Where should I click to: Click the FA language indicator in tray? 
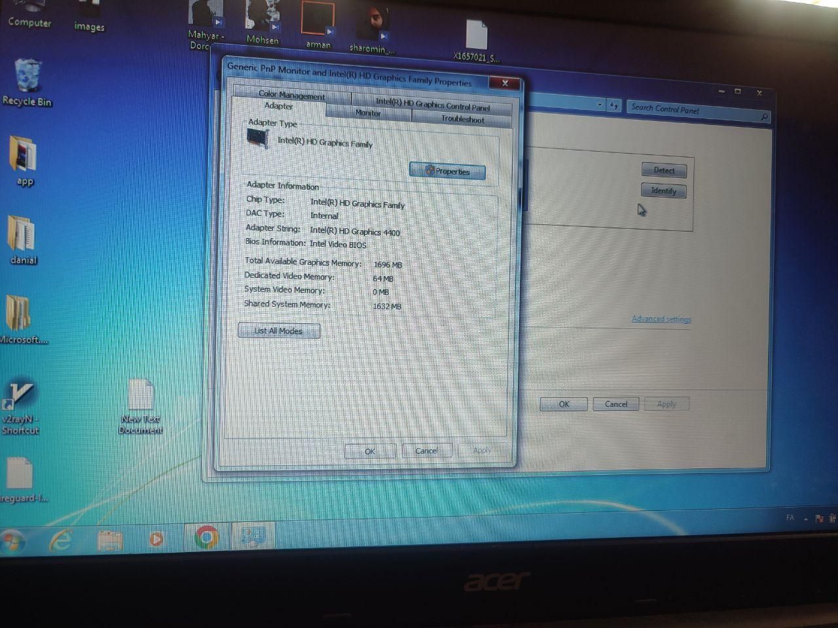[x=790, y=517]
